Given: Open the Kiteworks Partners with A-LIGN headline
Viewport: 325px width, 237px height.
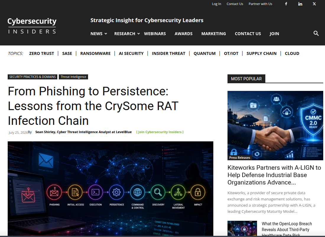Looking at the screenshot, I should coord(274,175).
